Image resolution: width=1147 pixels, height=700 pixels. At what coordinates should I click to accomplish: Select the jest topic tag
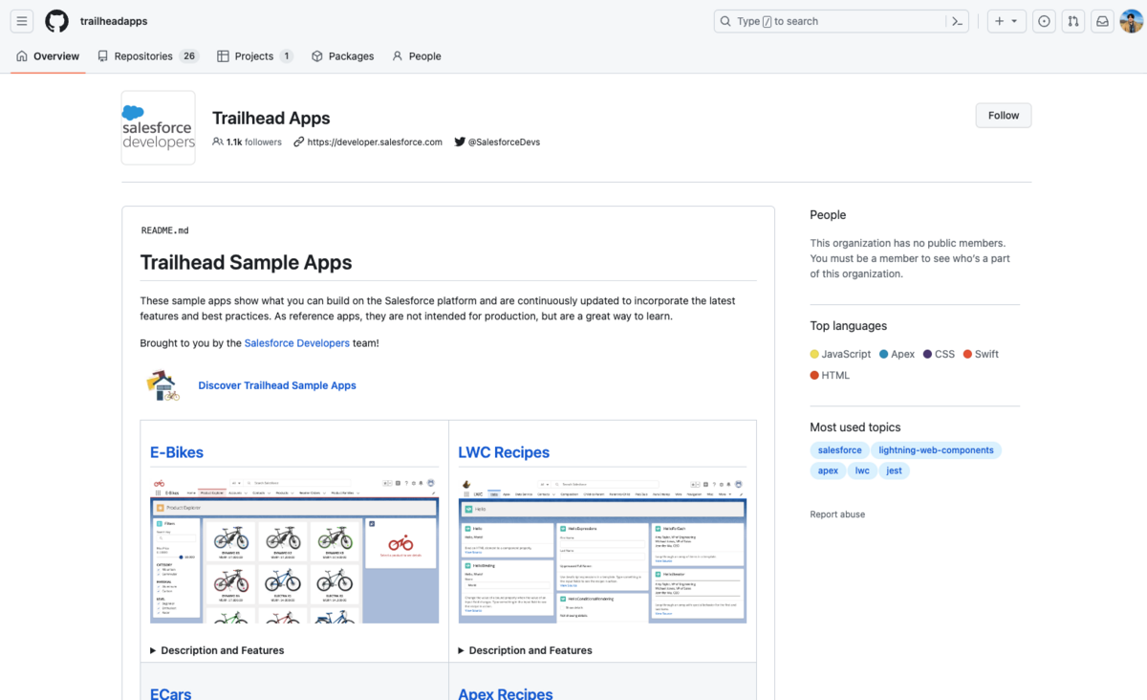(x=895, y=470)
